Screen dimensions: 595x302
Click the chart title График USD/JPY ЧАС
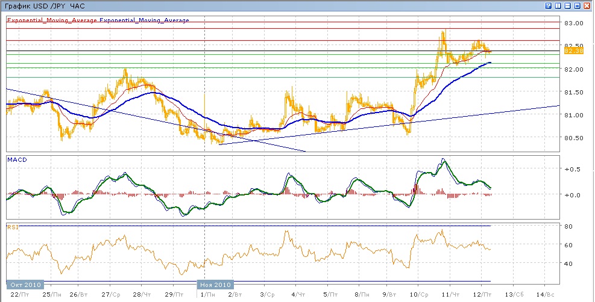pyautogui.click(x=45, y=5)
